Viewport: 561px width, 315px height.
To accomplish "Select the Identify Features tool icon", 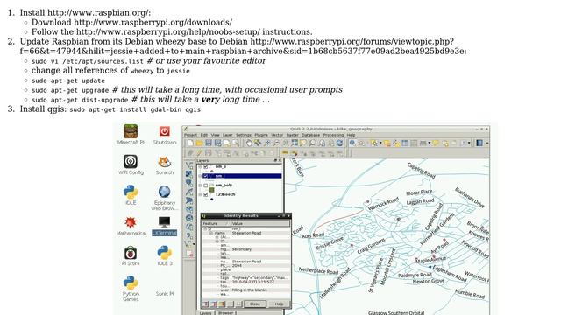I will [x=352, y=143].
